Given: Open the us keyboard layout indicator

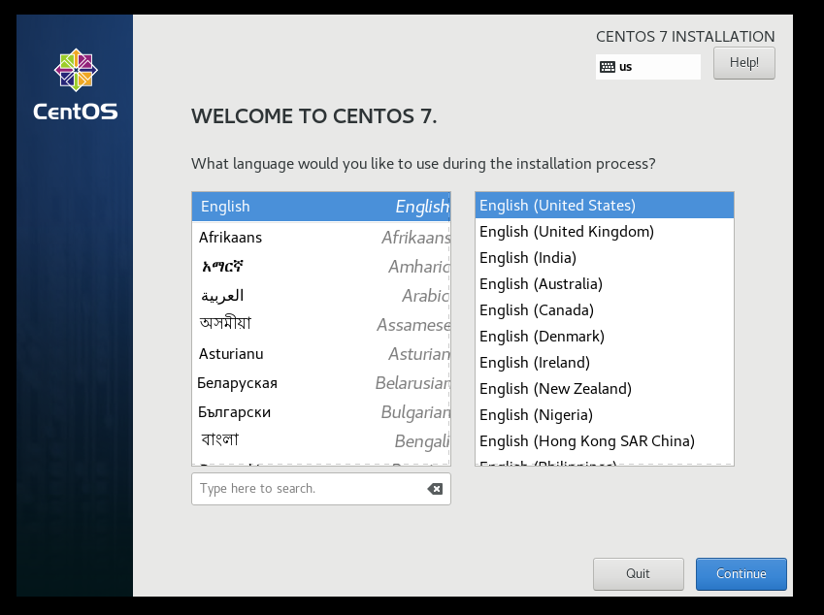Looking at the screenshot, I should pyautogui.click(x=648, y=67).
